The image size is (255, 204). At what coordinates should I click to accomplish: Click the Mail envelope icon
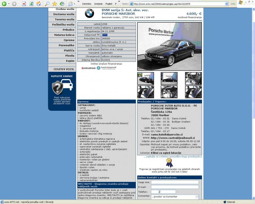(x=71, y=4)
